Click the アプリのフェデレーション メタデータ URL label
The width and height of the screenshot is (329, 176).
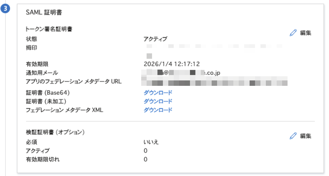pos(73,81)
